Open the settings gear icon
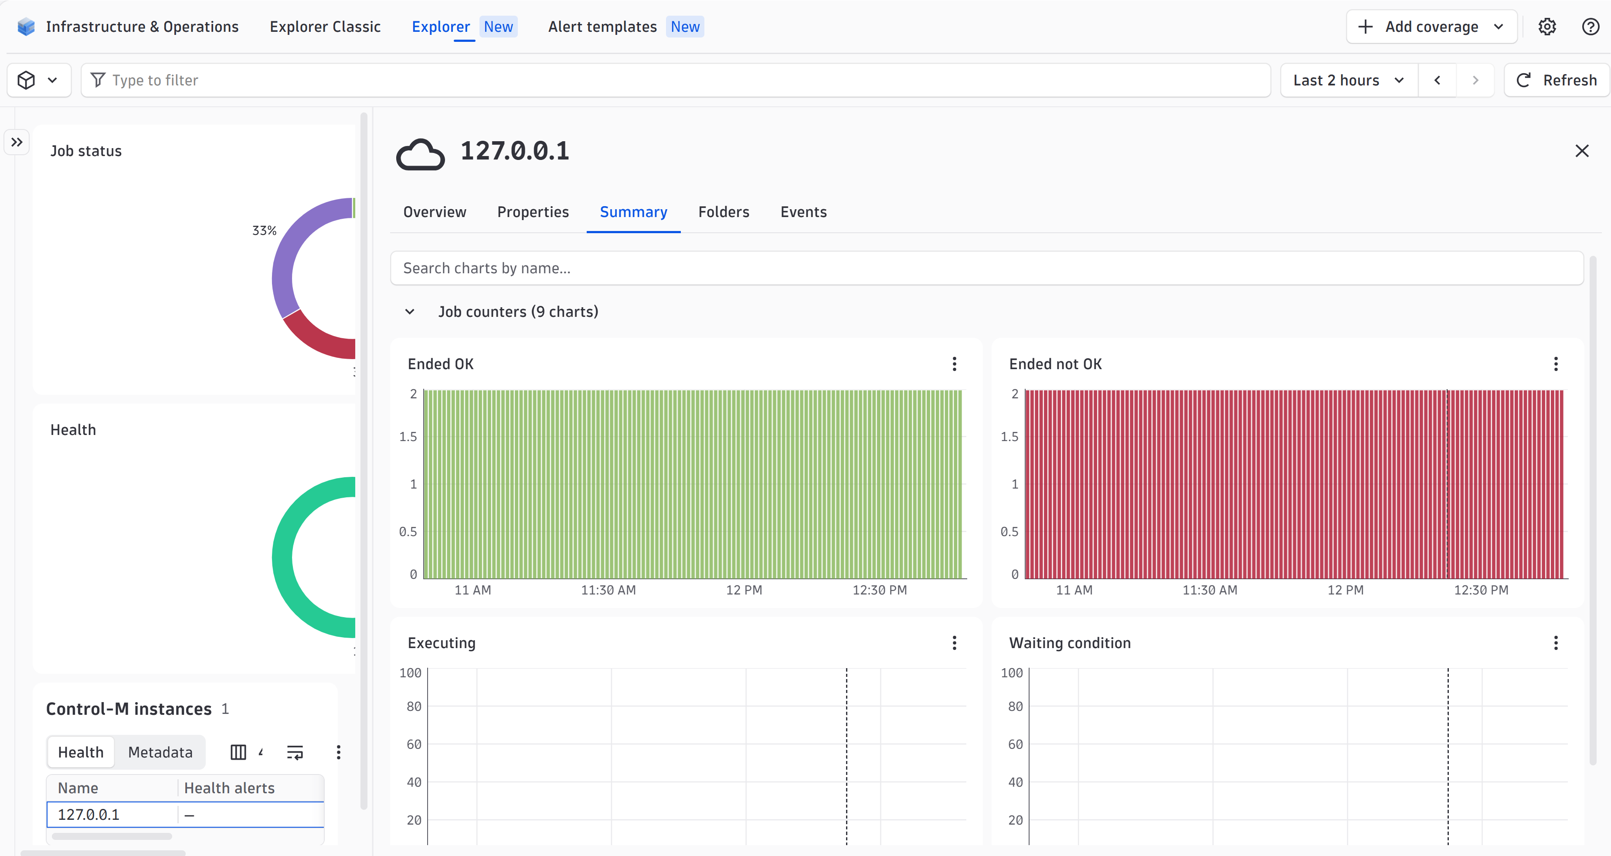The height and width of the screenshot is (856, 1611). pos(1546,27)
